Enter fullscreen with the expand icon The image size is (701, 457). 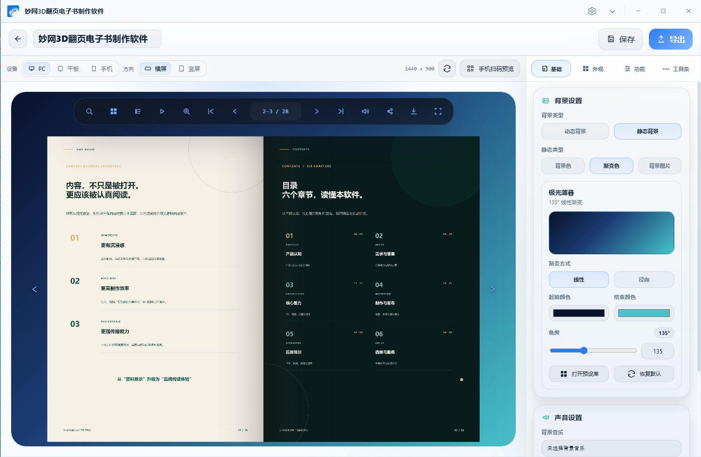438,111
